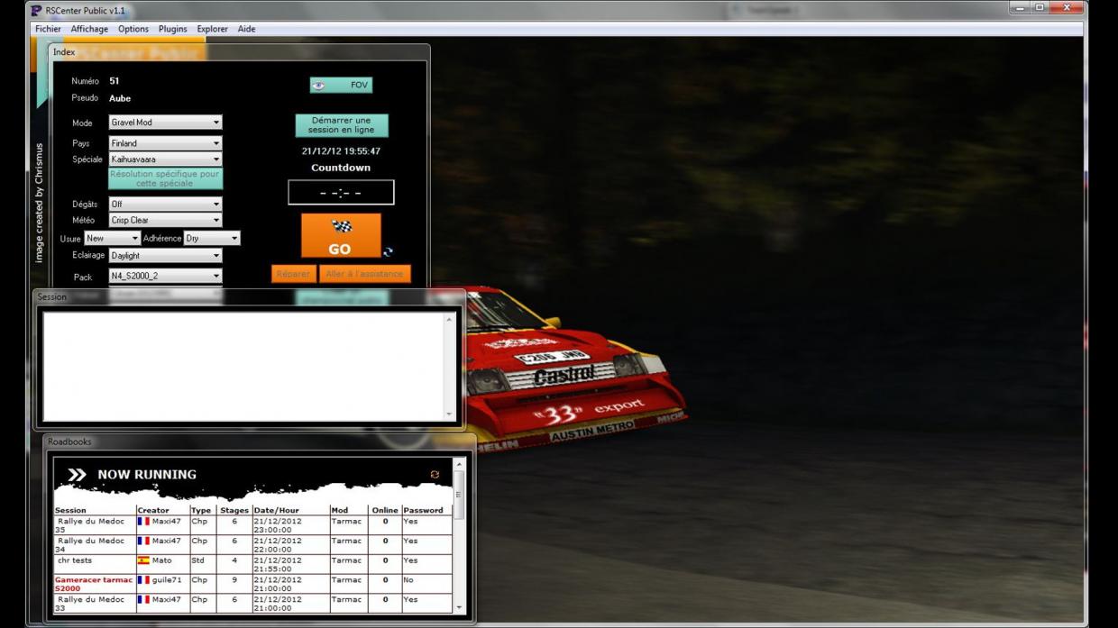Click the Spanish flag beside Mato
1118x628 pixels.
143,560
